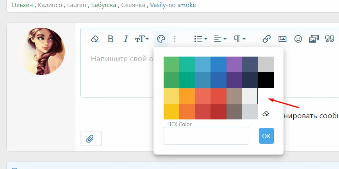This screenshot has width=339, height=169.
Task: Open the text alignment dropdown
Action: coord(220,39)
